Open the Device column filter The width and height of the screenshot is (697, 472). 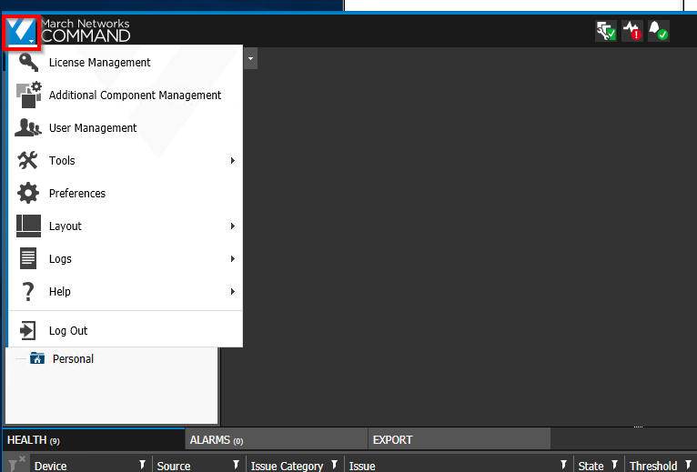(142, 466)
